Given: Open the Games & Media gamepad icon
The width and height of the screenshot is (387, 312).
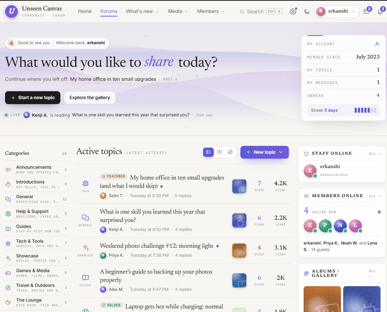Looking at the screenshot, I should pos(8,273).
